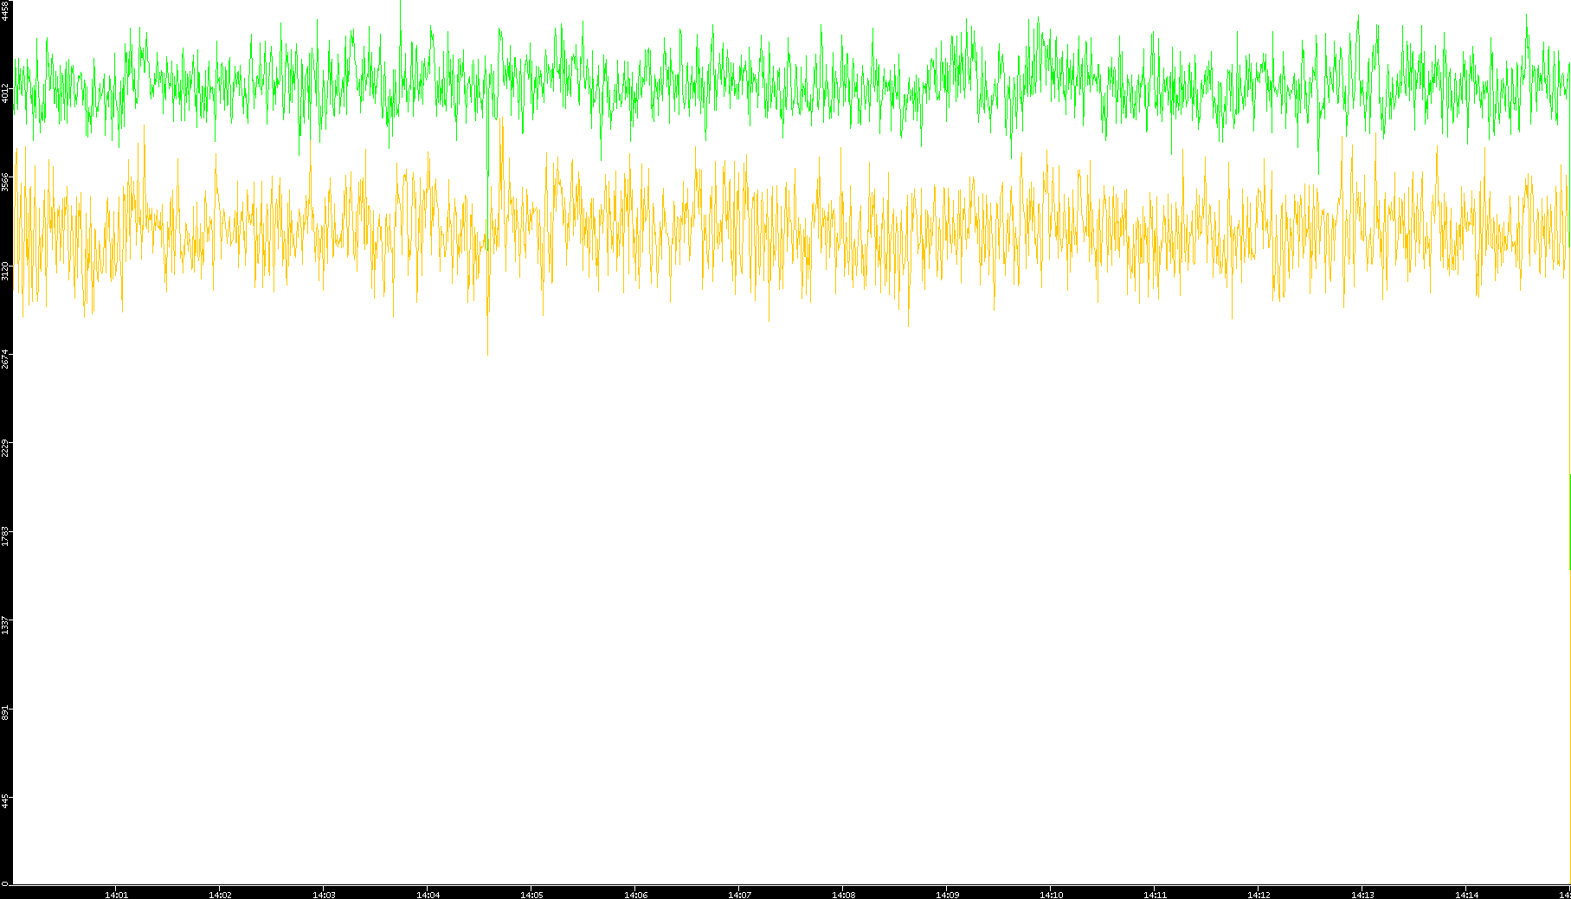Click the 14:05 time marker

pos(531,895)
